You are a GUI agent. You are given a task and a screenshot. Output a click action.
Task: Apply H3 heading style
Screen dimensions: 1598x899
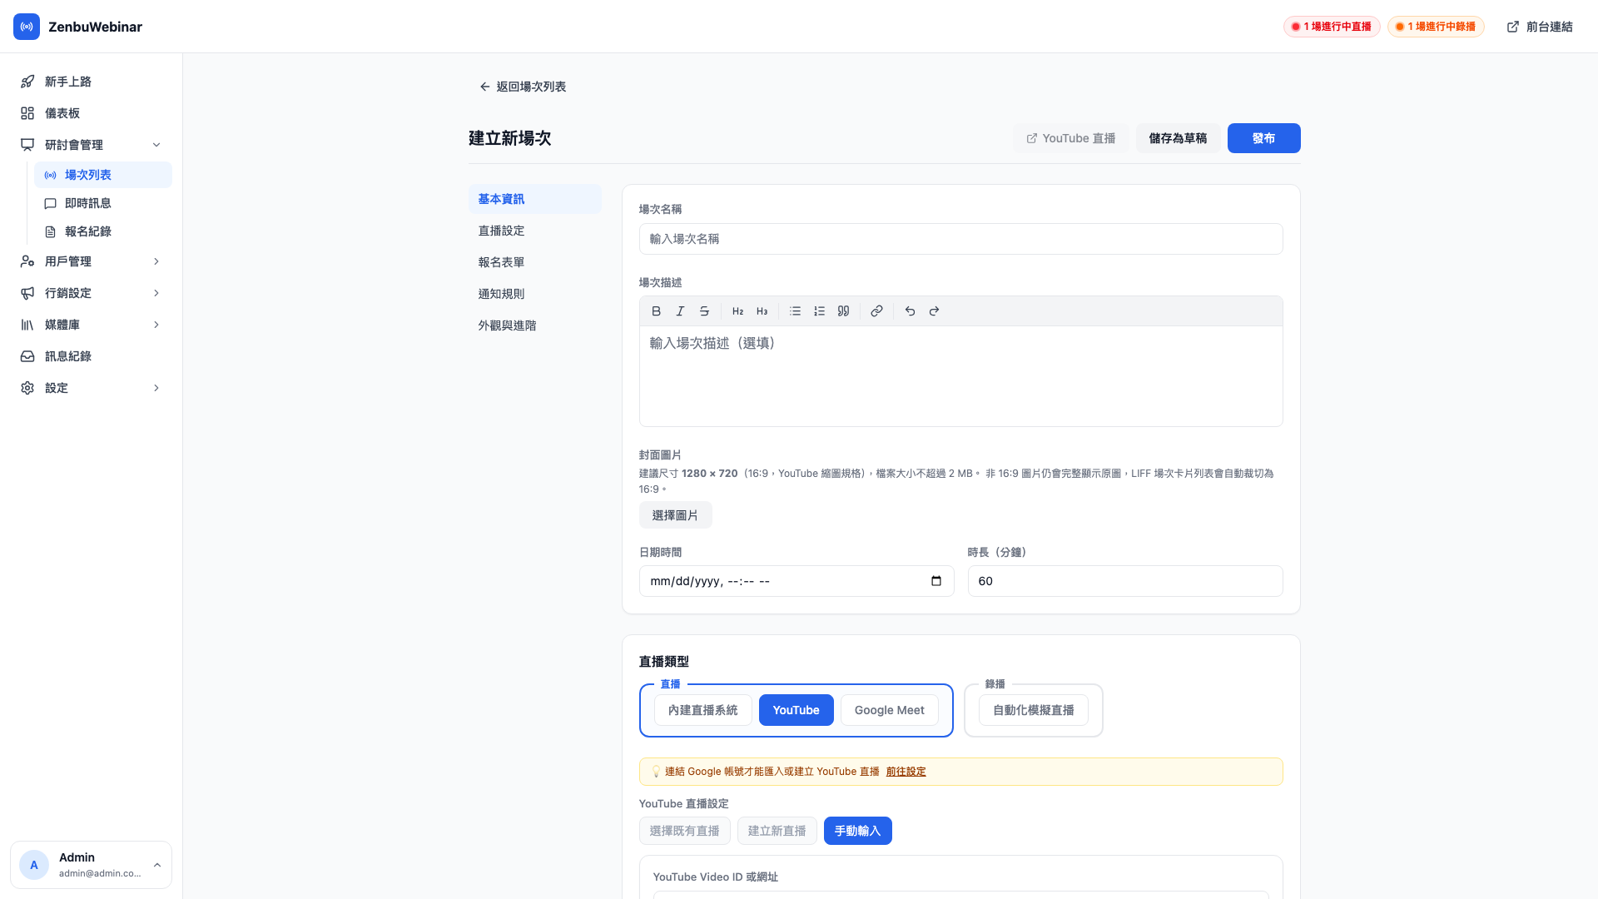tap(762, 311)
